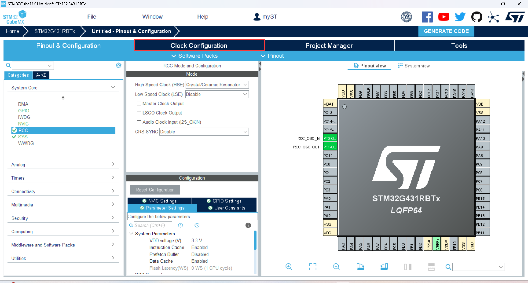Switch to the Tools tab
Viewport: 528px width, 283px height.
(x=459, y=45)
